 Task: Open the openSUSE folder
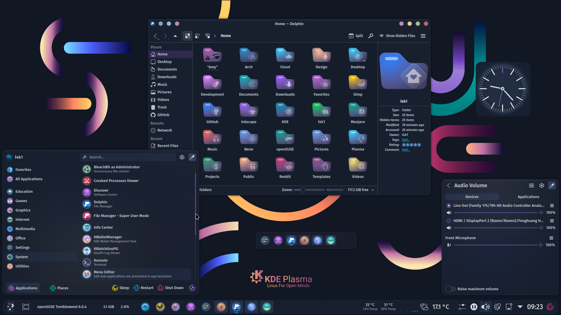click(x=285, y=141)
